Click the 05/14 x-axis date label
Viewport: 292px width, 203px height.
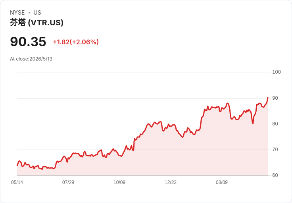pyautogui.click(x=17, y=182)
